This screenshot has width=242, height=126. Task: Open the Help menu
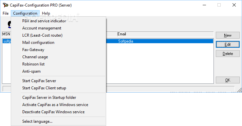[46, 13]
